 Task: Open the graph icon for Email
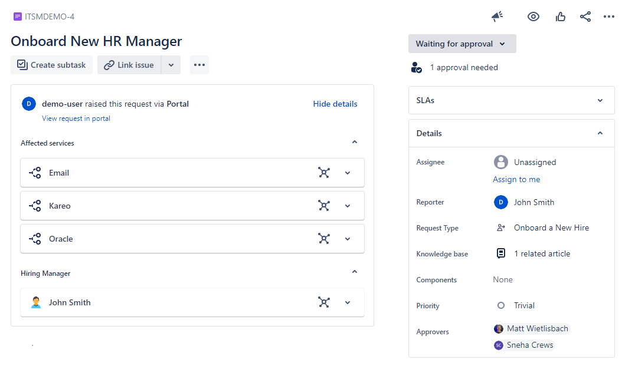(x=324, y=173)
